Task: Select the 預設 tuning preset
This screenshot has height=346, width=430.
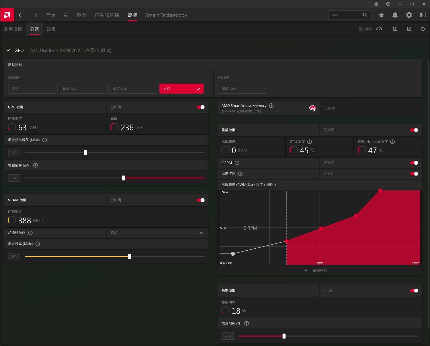Action: pos(33,89)
